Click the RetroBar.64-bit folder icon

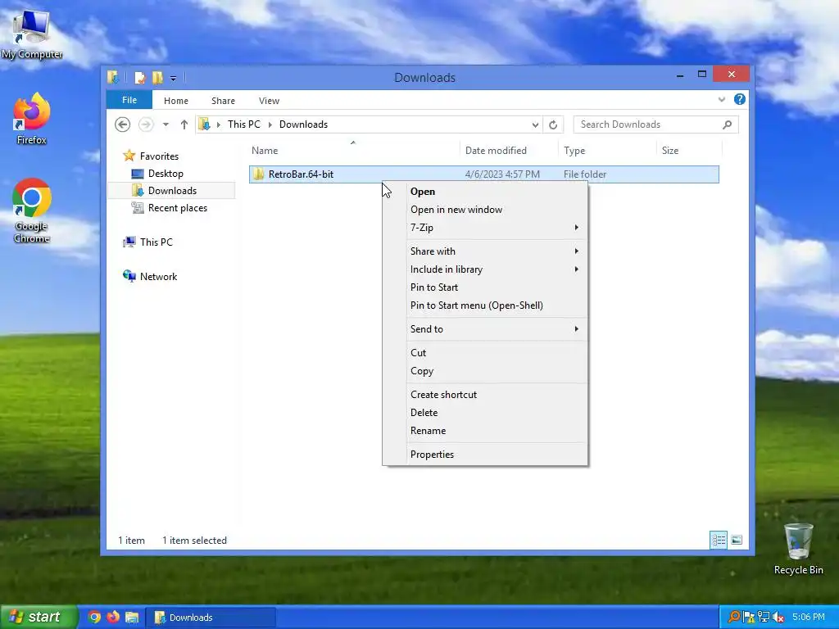tap(258, 174)
